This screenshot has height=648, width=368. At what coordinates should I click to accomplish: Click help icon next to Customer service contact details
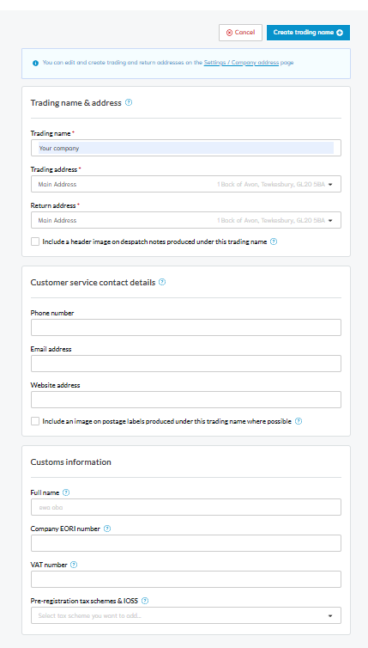162,282
